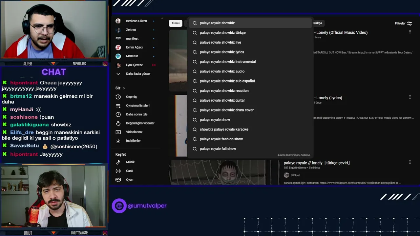Choose suggestion 'palaye royale fashion show'
Viewport: 420px width, 236px height.
coord(250,139)
